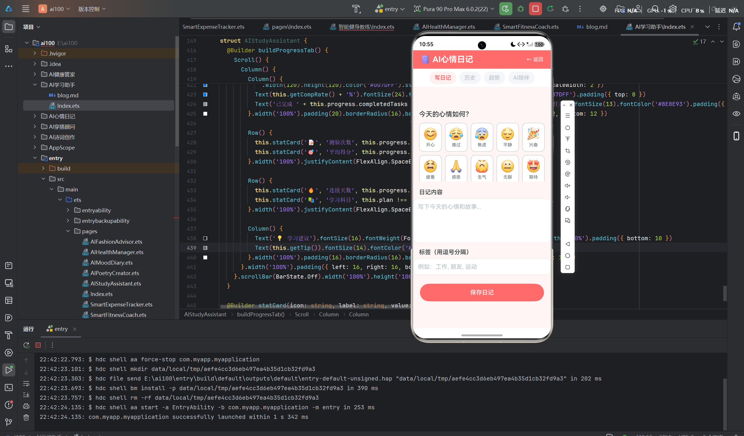Toggle soft-wrap in run console
Screen dimensions: 744x436
(x=26, y=383)
